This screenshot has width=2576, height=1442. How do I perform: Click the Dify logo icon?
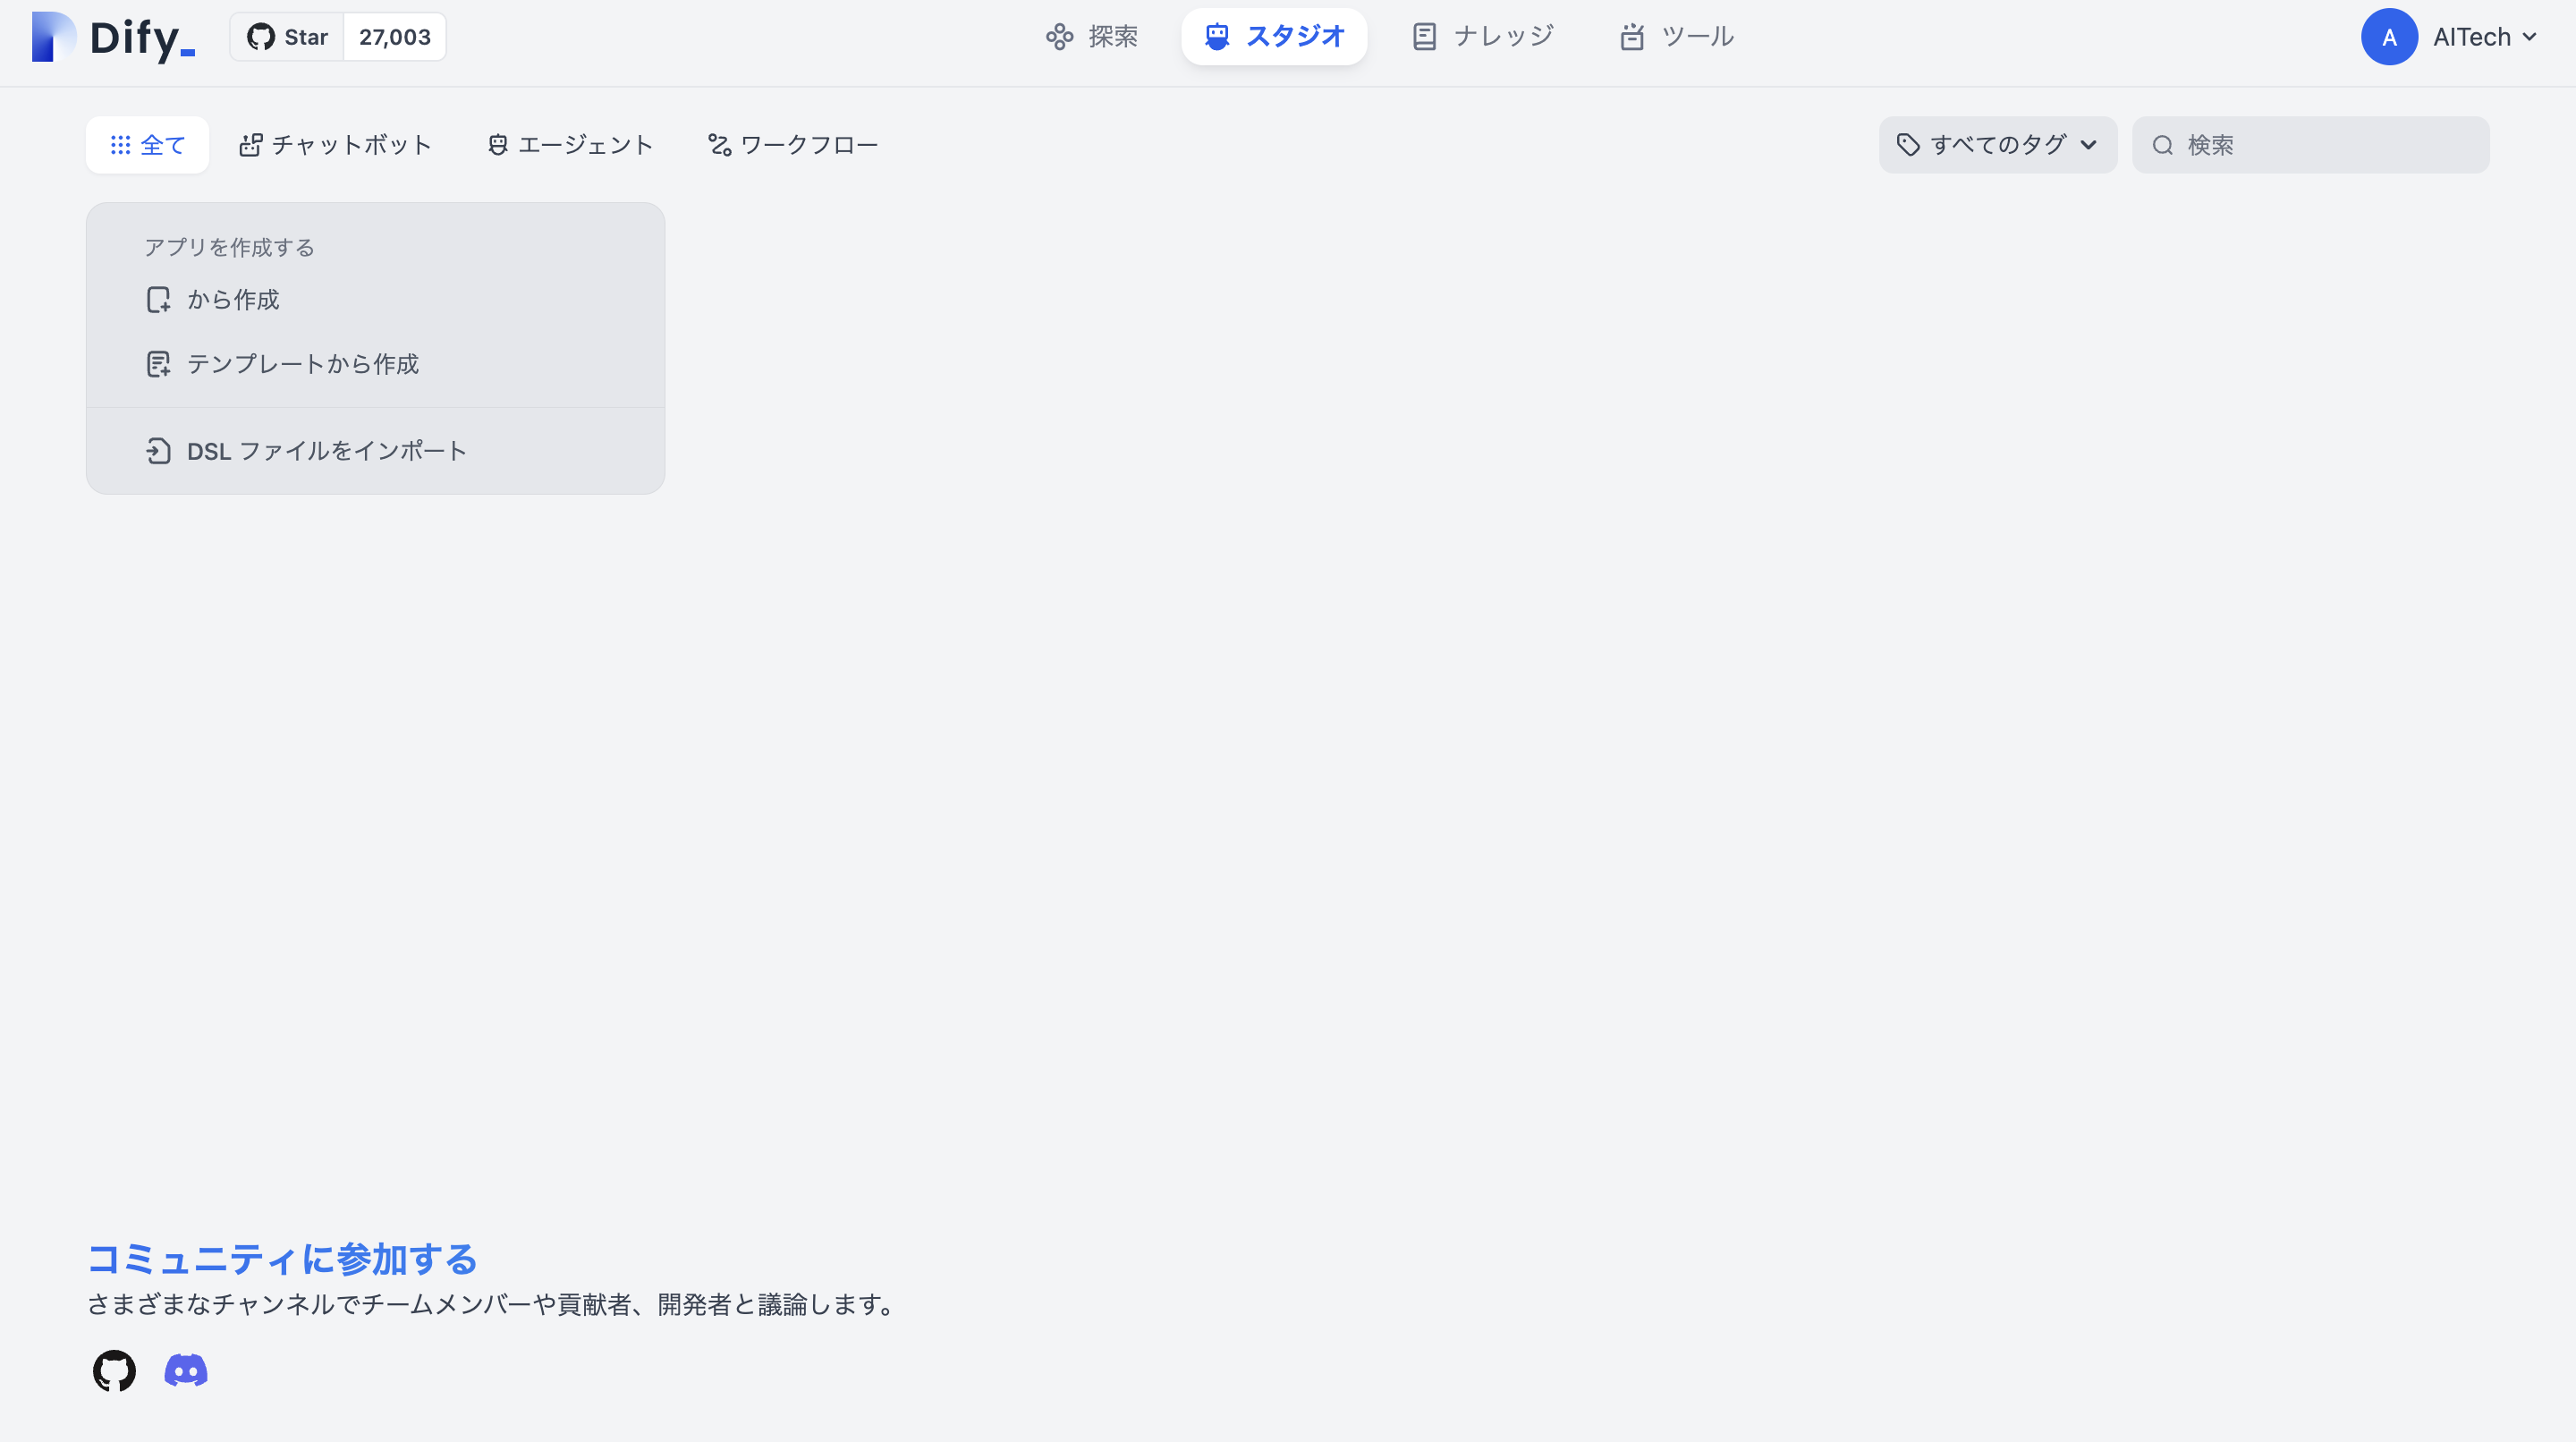pyautogui.click(x=54, y=37)
